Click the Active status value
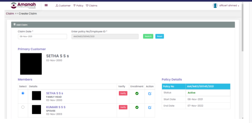252x123 pixels. (192, 93)
